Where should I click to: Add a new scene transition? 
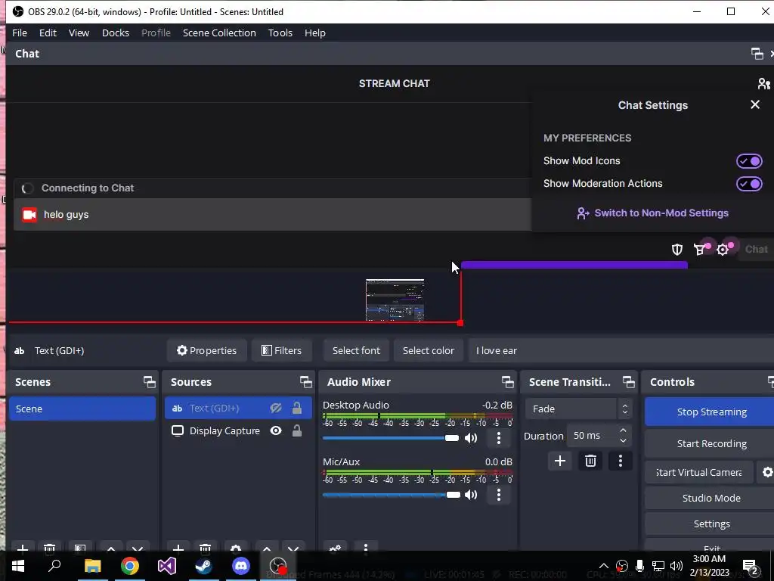(560, 461)
